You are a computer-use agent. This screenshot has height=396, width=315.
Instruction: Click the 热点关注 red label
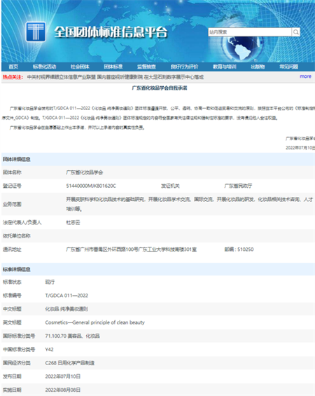pos(13,77)
